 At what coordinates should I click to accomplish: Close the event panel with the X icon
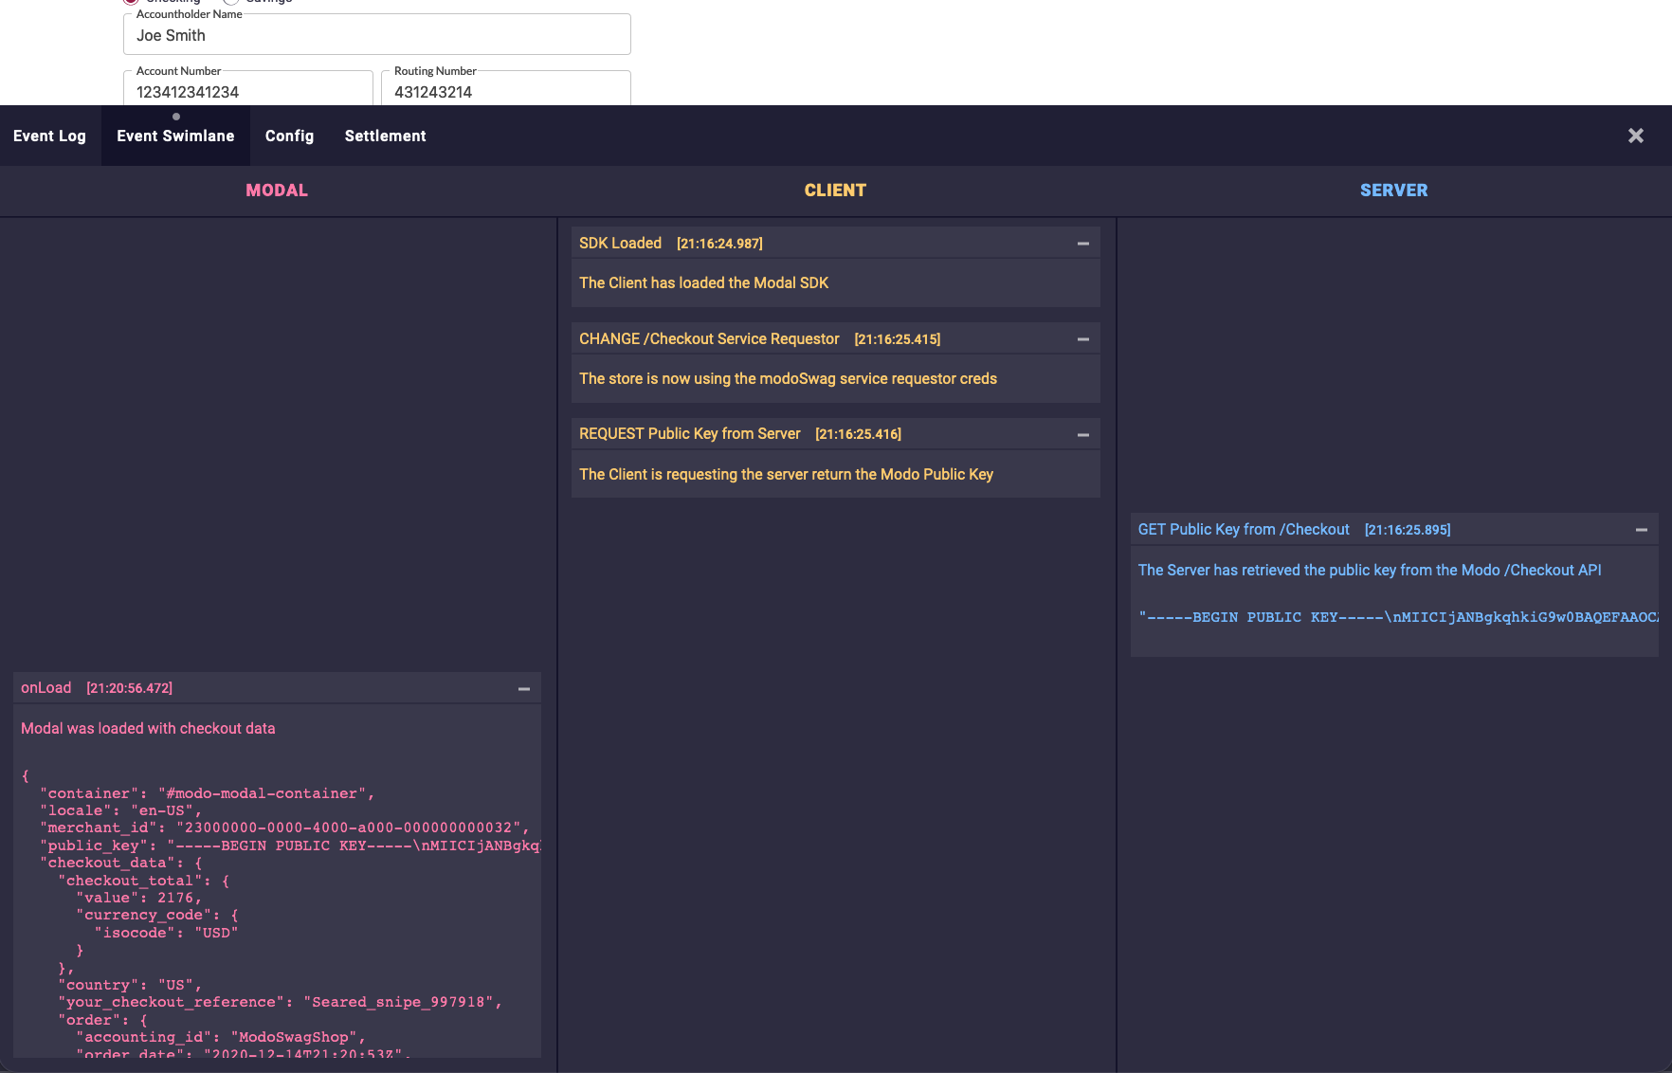pyautogui.click(x=1636, y=136)
